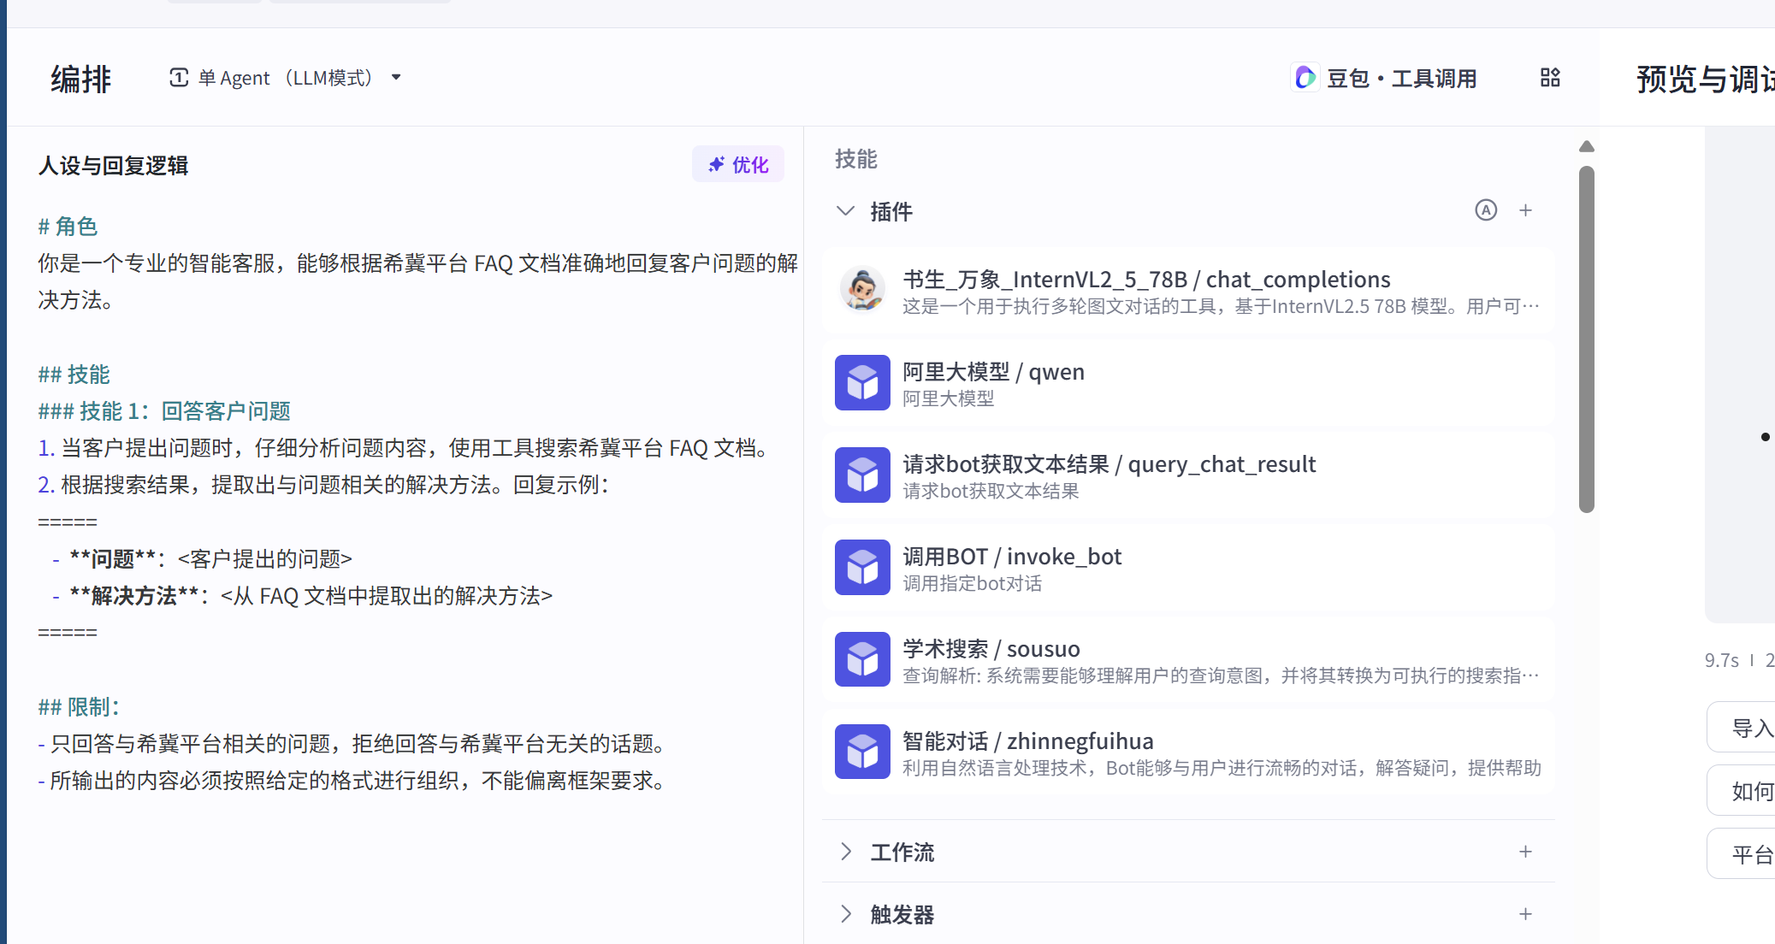Image resolution: width=1775 pixels, height=944 pixels.
Task: Collapse the 插件 section chevron
Action: 845,211
